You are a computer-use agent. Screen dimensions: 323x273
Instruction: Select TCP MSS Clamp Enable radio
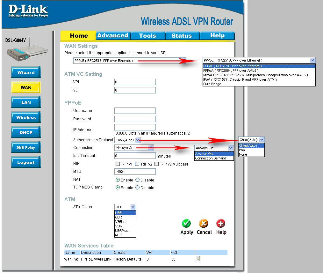[x=118, y=188]
